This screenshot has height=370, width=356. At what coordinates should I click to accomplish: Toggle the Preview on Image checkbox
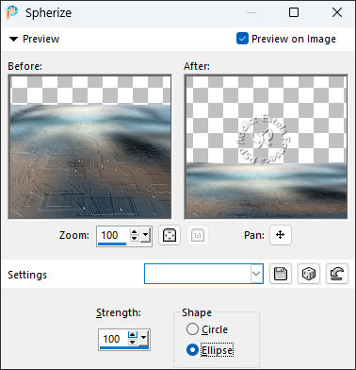(x=242, y=39)
